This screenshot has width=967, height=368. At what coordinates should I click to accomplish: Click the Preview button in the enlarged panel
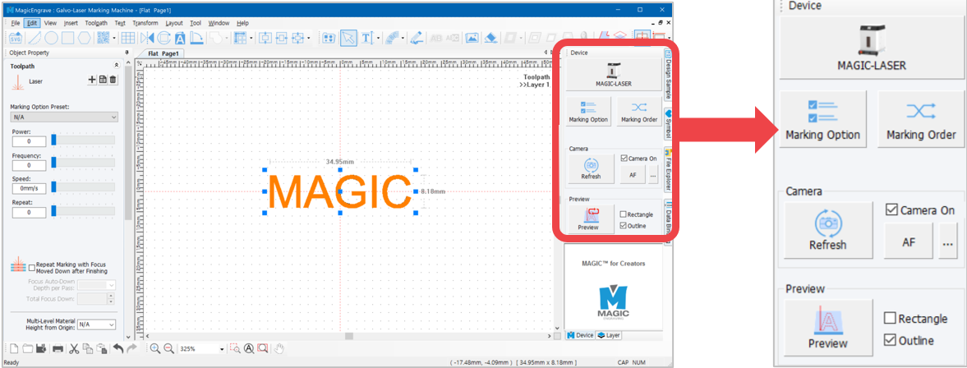[828, 327]
